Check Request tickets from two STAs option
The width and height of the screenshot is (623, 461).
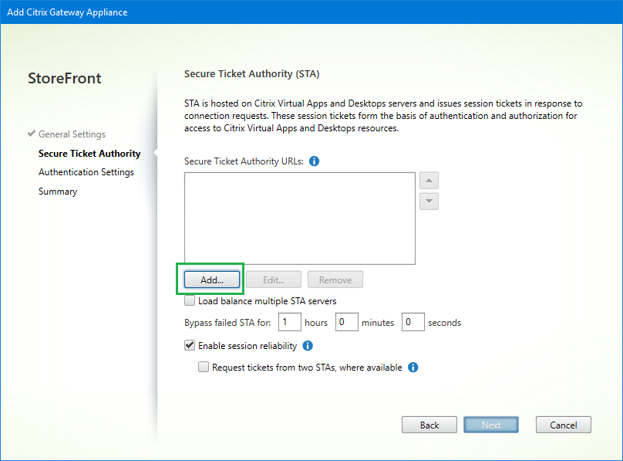[x=204, y=368]
